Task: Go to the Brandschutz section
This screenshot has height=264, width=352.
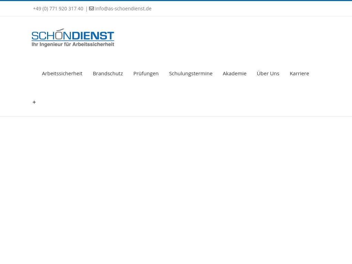Action: 108,73
